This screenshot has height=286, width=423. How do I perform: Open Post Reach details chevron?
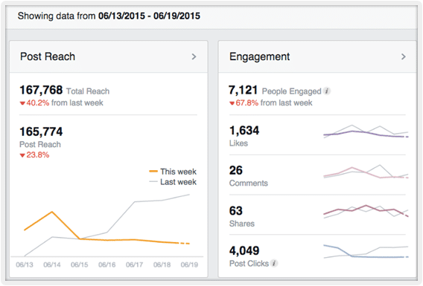click(194, 56)
